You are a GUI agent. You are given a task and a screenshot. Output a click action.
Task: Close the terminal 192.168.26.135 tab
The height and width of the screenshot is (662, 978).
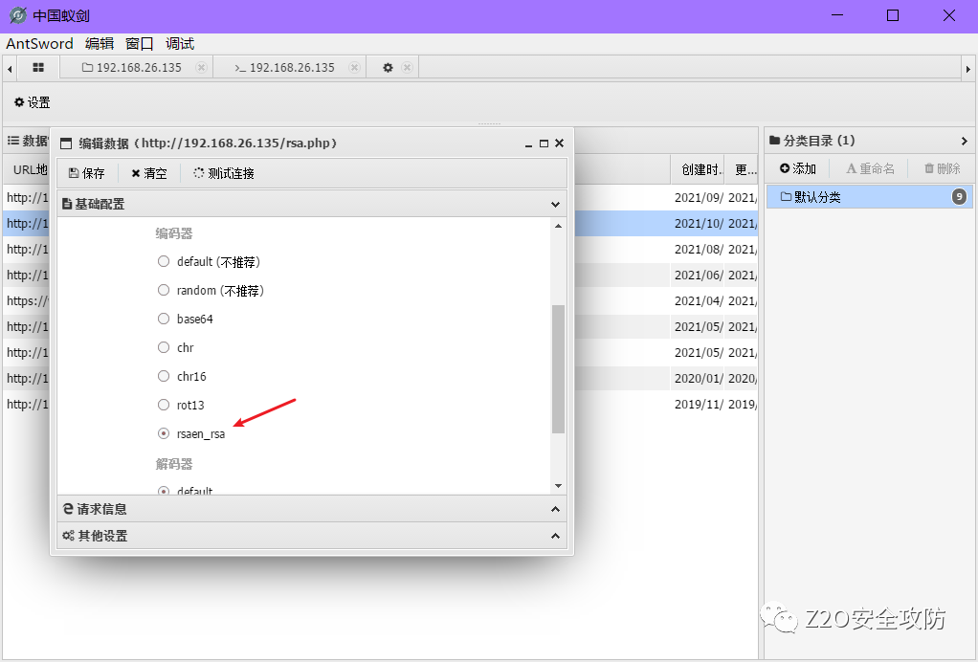[x=354, y=67]
